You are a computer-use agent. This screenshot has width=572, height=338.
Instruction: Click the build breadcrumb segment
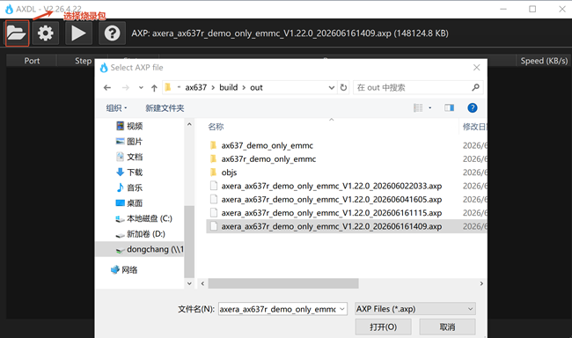tap(229, 88)
